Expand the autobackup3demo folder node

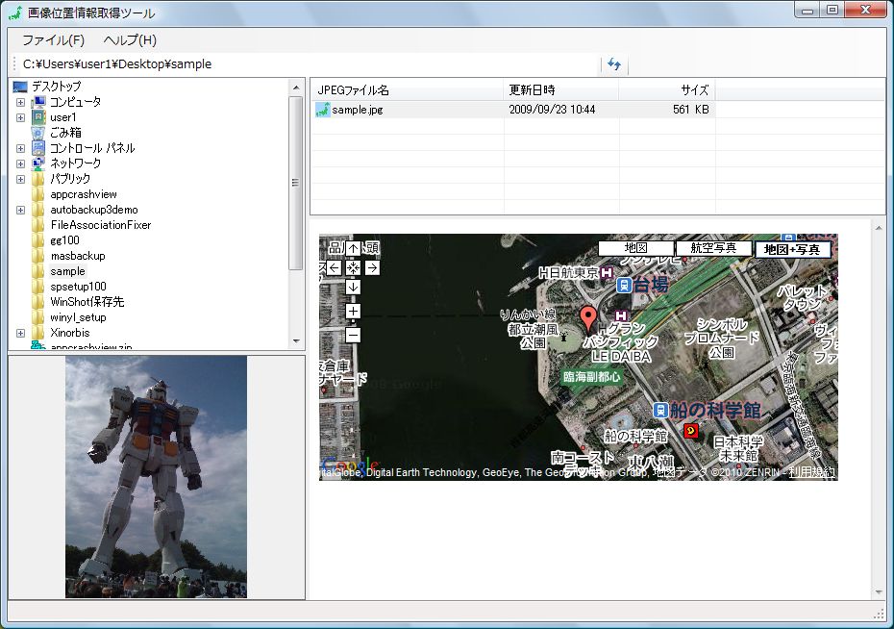tap(20, 211)
